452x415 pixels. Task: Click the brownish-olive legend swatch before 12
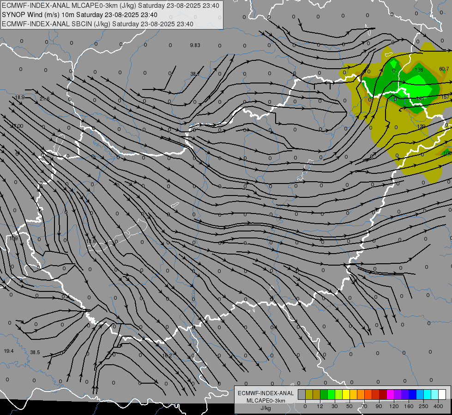coord(317,394)
